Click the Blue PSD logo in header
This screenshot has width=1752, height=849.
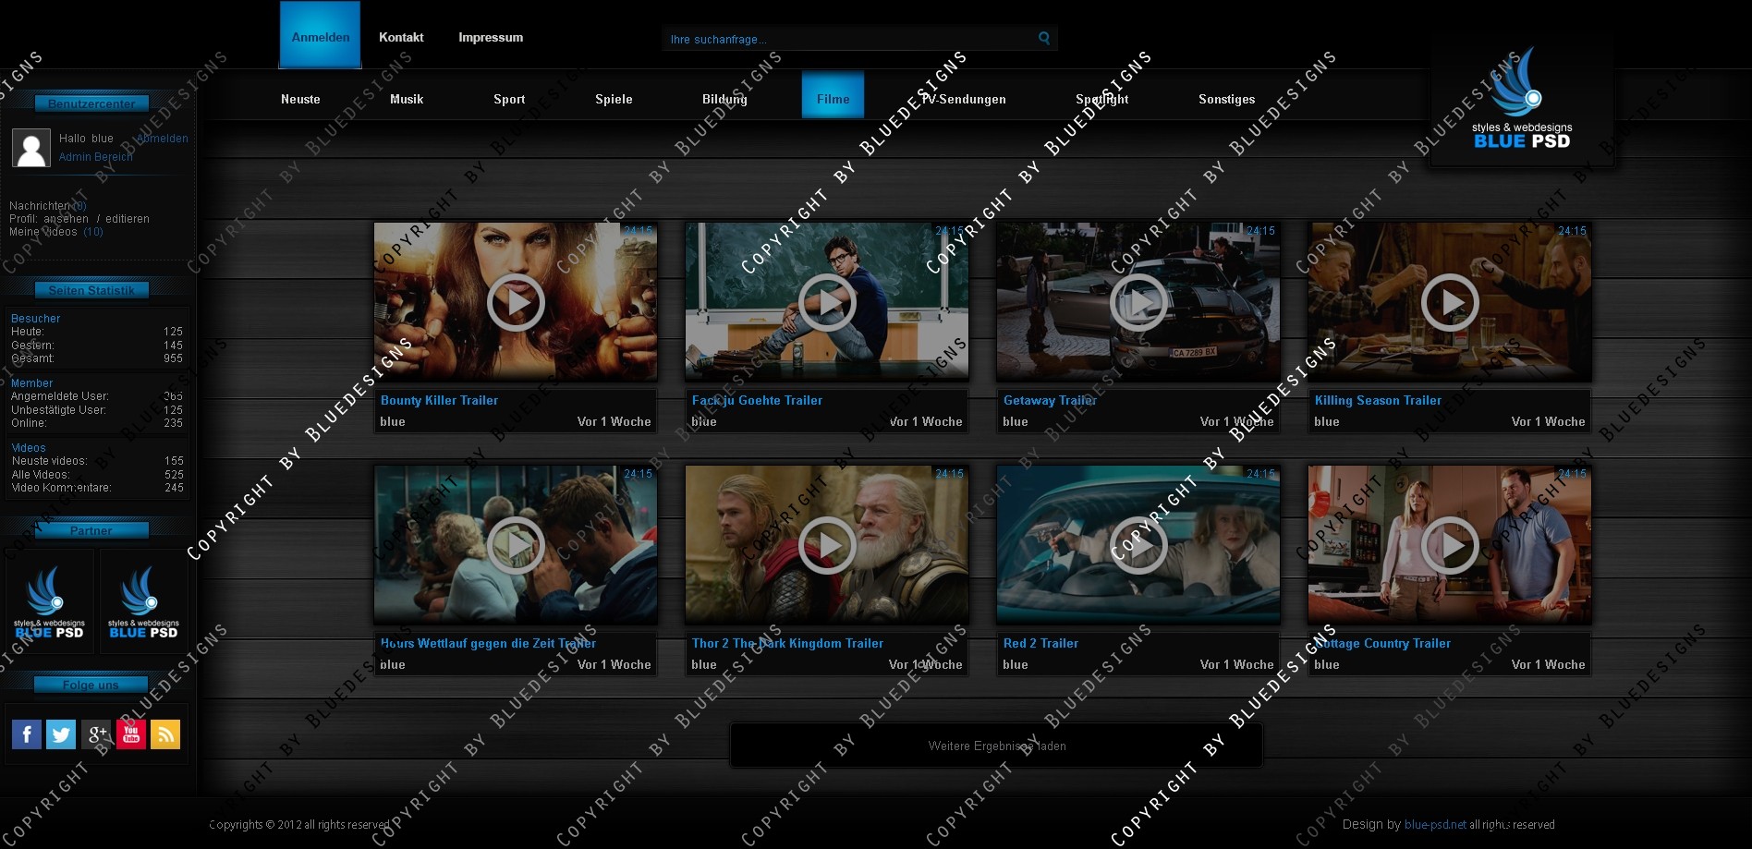[x=1522, y=99]
